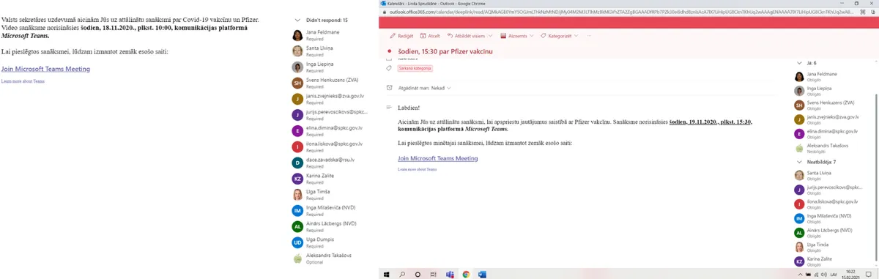Select Santa Livina in the Didn't respond list

[x=320, y=51]
